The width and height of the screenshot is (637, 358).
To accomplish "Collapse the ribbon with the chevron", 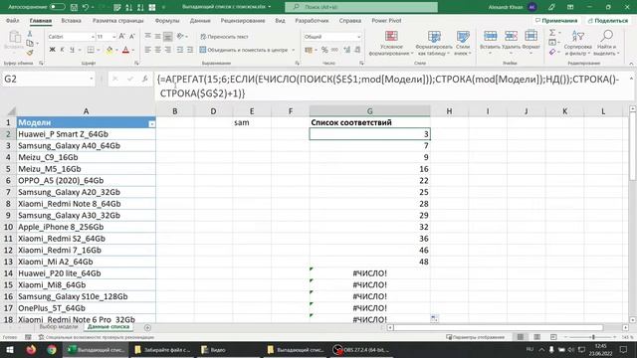I will [x=631, y=64].
